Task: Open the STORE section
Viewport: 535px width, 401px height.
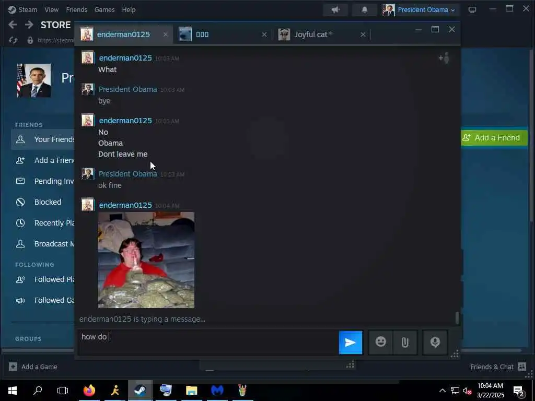Action: pyautogui.click(x=55, y=25)
